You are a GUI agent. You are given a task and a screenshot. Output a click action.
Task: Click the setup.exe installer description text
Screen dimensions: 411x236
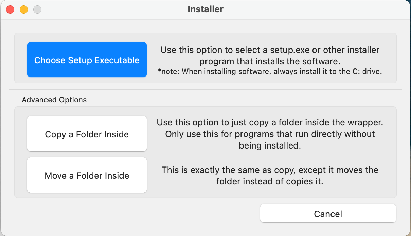click(270, 56)
